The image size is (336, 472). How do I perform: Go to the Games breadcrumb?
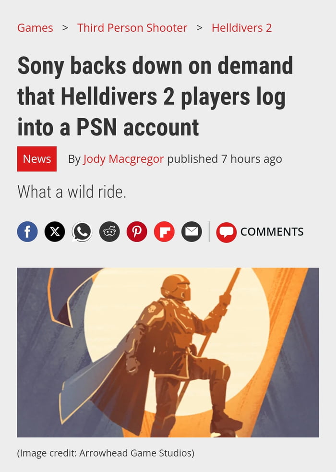35,28
